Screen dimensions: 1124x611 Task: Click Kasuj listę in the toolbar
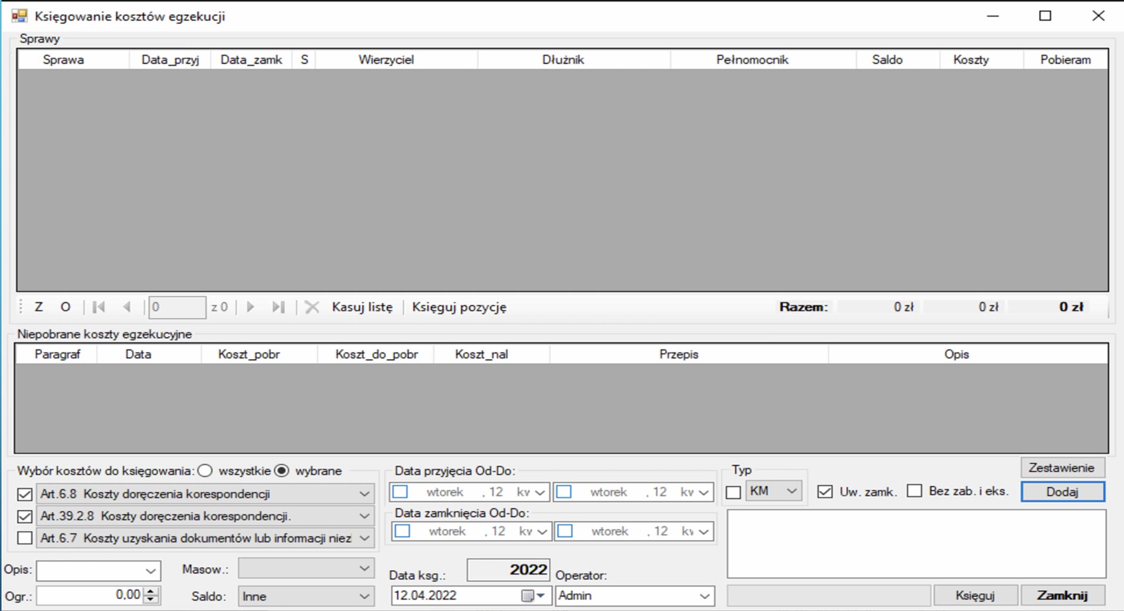362,307
